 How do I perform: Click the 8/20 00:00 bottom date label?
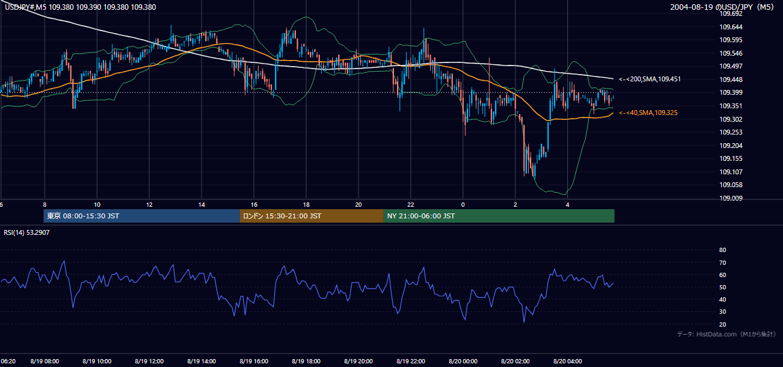(x=463, y=361)
